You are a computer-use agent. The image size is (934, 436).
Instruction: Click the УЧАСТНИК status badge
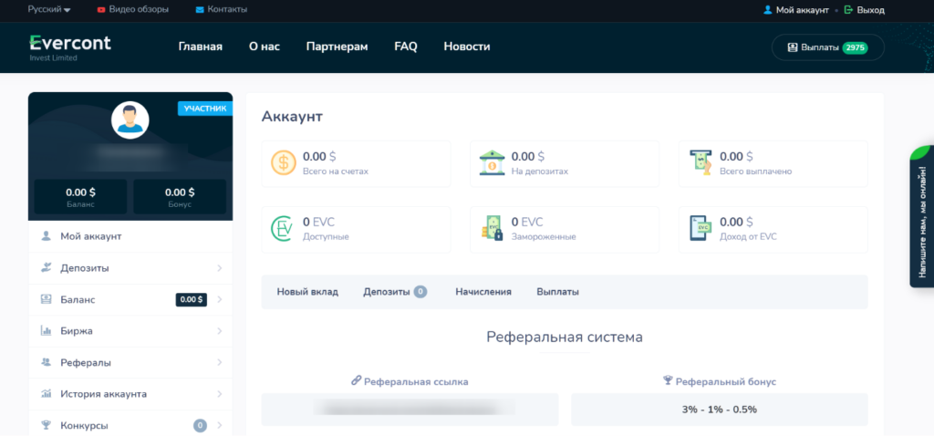point(205,109)
